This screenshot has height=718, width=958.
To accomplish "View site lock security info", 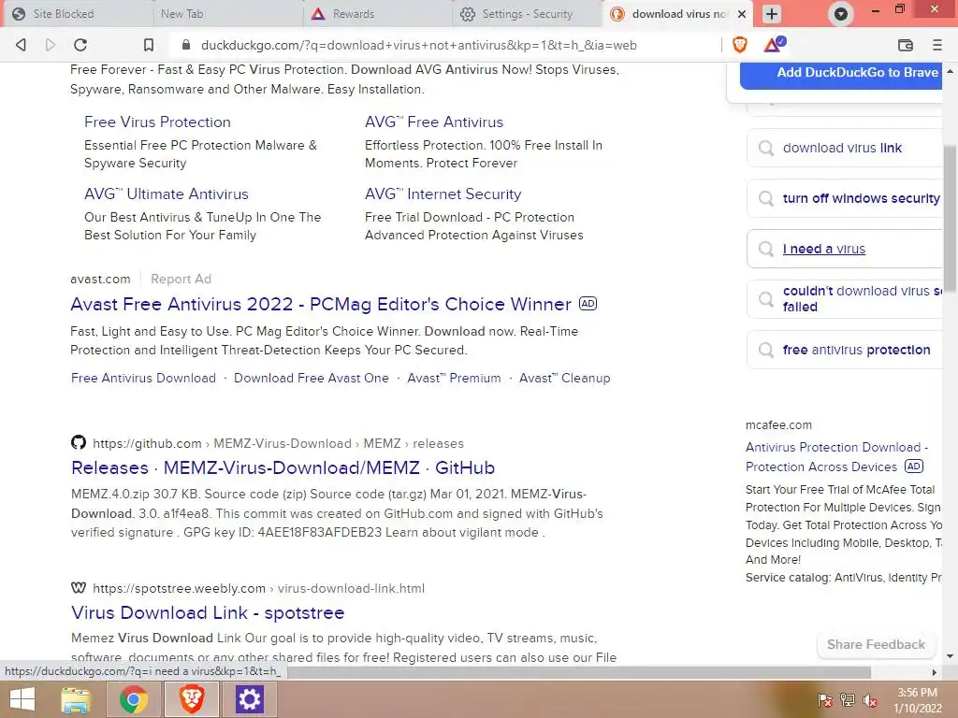I will (x=186, y=45).
